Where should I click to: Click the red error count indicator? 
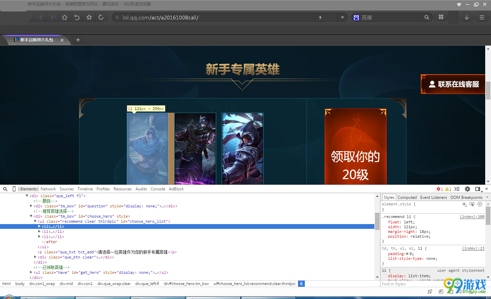440,189
